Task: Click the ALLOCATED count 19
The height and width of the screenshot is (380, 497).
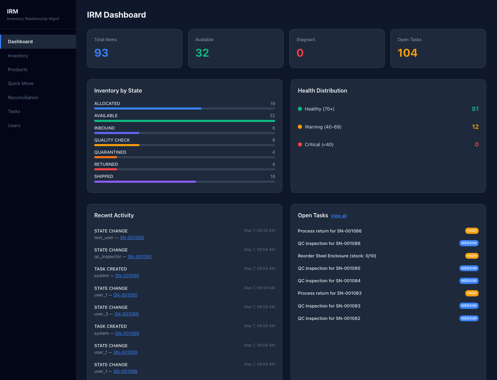Action: coord(273,104)
